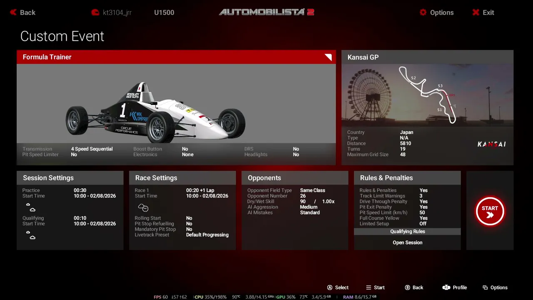Select the Formula Trainer vehicle header
The width and height of the screenshot is (533, 300).
click(x=176, y=57)
